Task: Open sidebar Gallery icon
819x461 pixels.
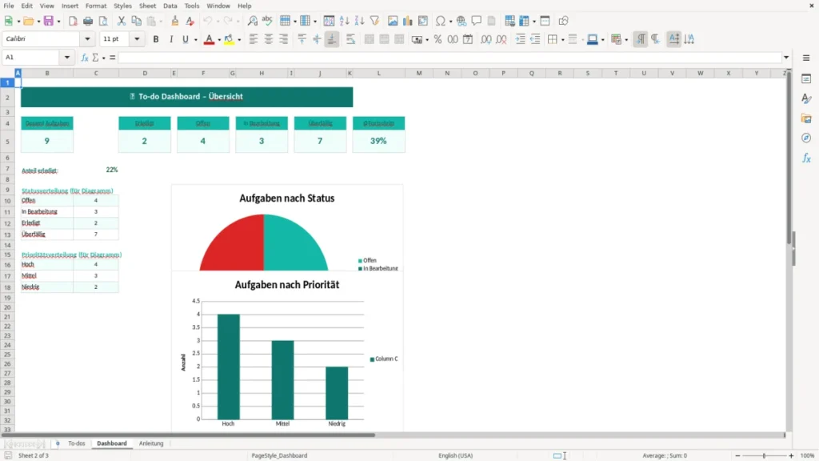Action: click(806, 118)
